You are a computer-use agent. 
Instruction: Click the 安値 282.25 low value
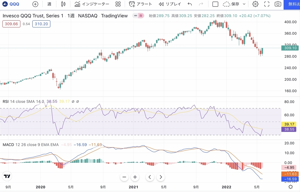[x=204, y=16]
